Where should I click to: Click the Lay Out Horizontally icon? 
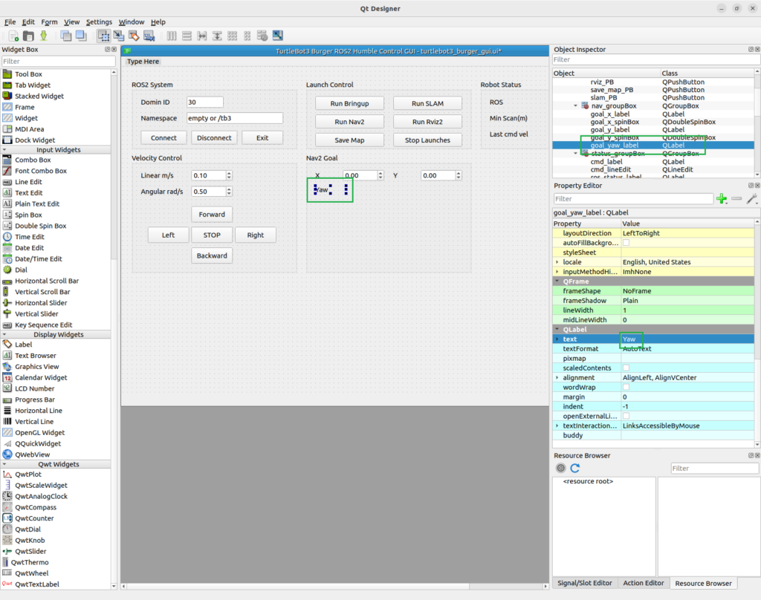pyautogui.click(x=172, y=36)
